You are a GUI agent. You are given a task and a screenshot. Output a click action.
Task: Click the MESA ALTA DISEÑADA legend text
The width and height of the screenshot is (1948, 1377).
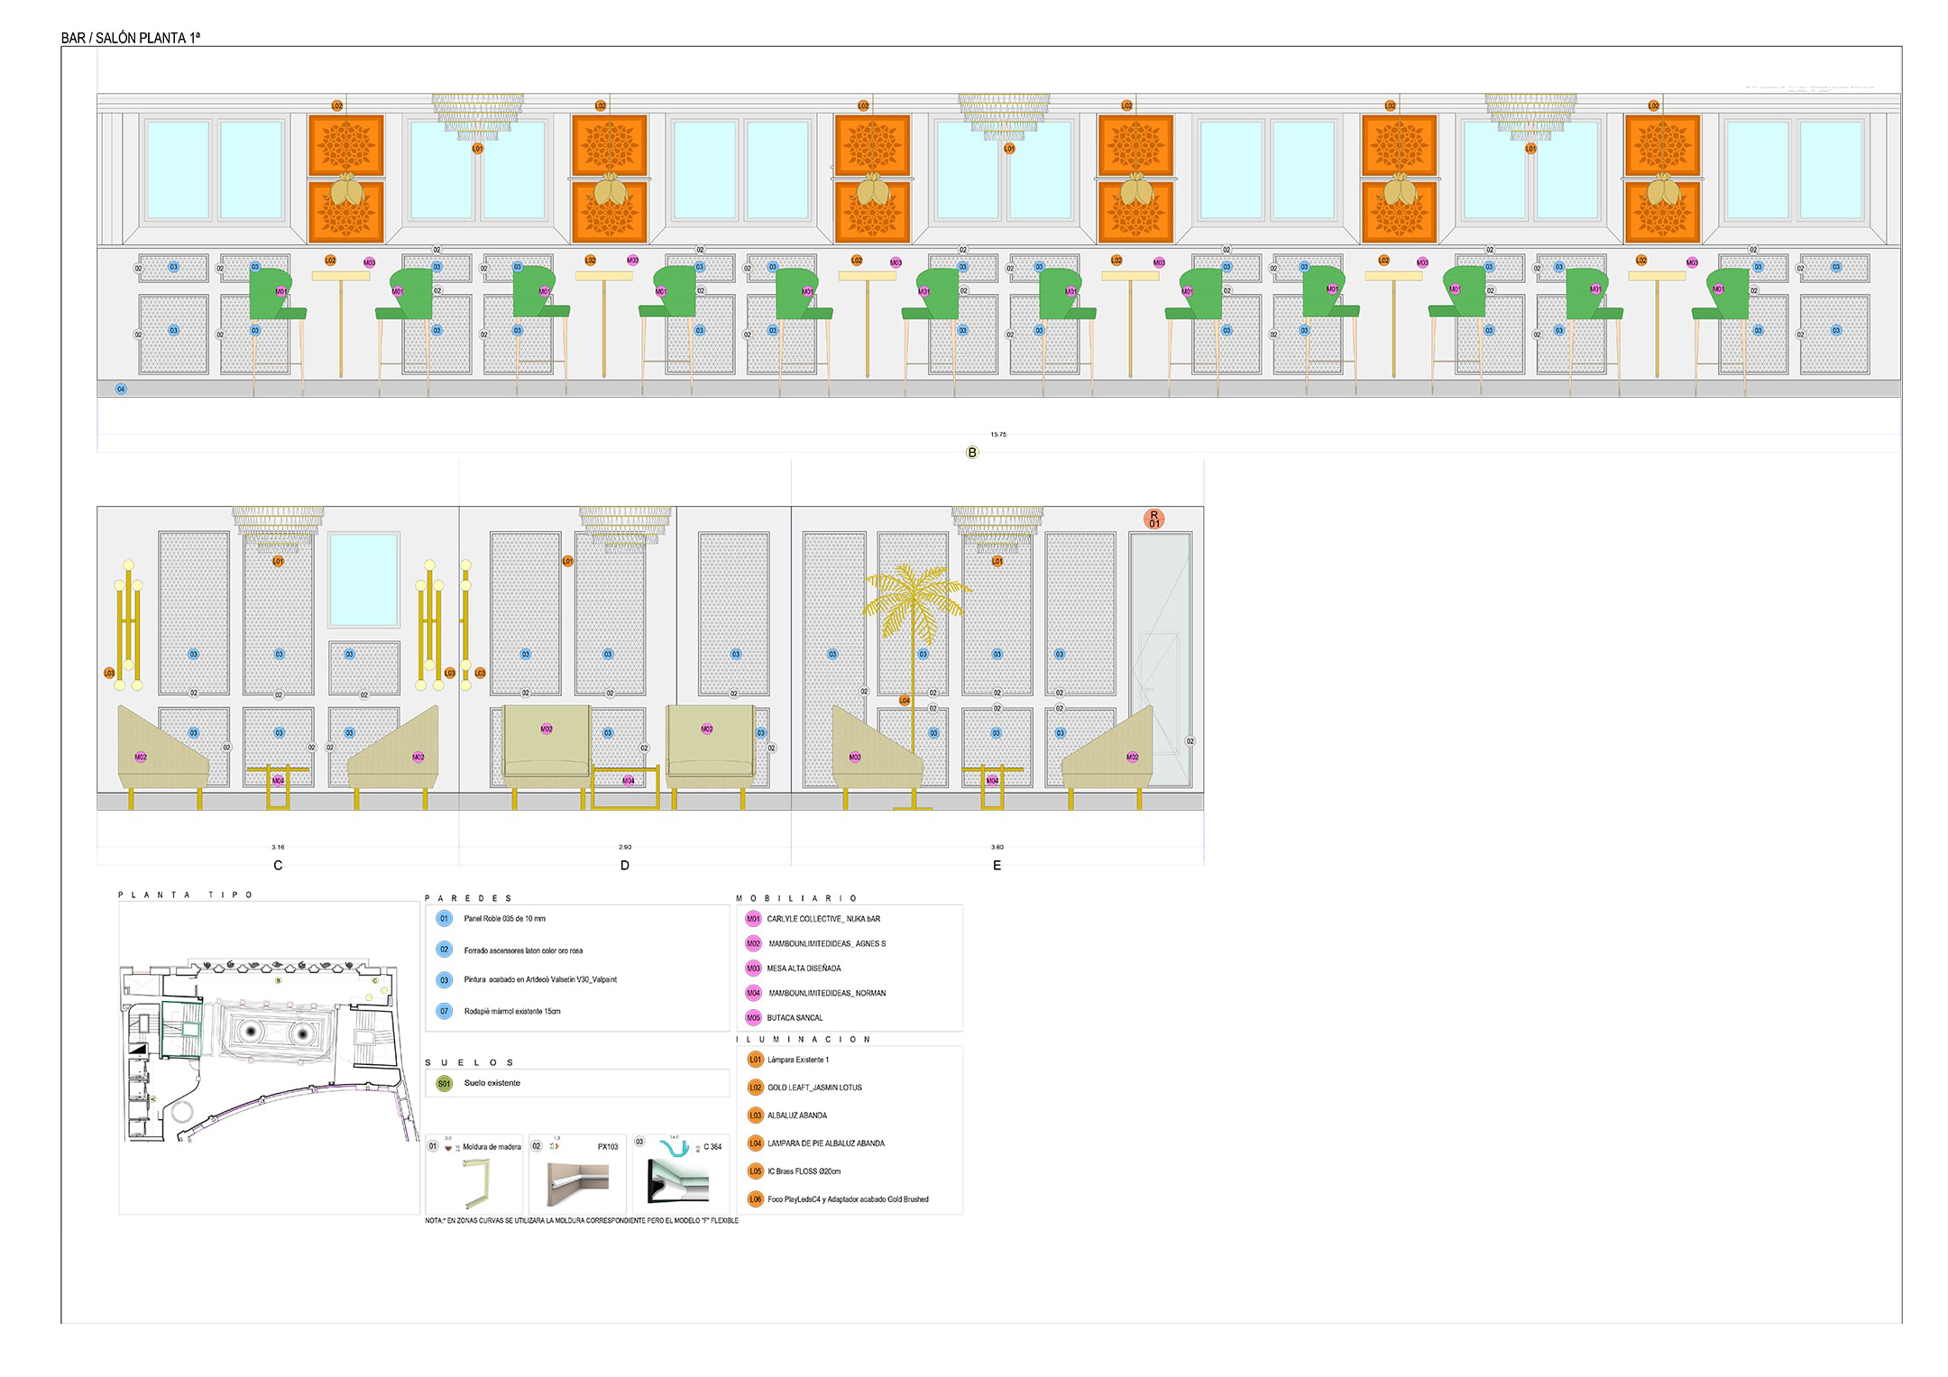click(x=804, y=968)
